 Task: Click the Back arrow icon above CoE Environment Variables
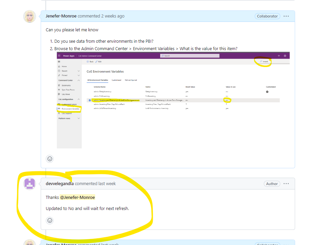click(87, 61)
